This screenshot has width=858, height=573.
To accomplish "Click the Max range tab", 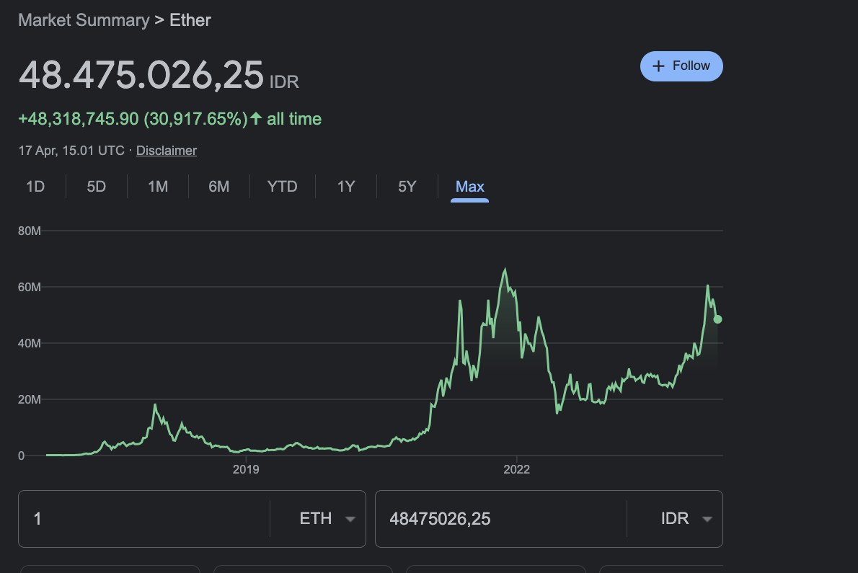I will pos(470,187).
